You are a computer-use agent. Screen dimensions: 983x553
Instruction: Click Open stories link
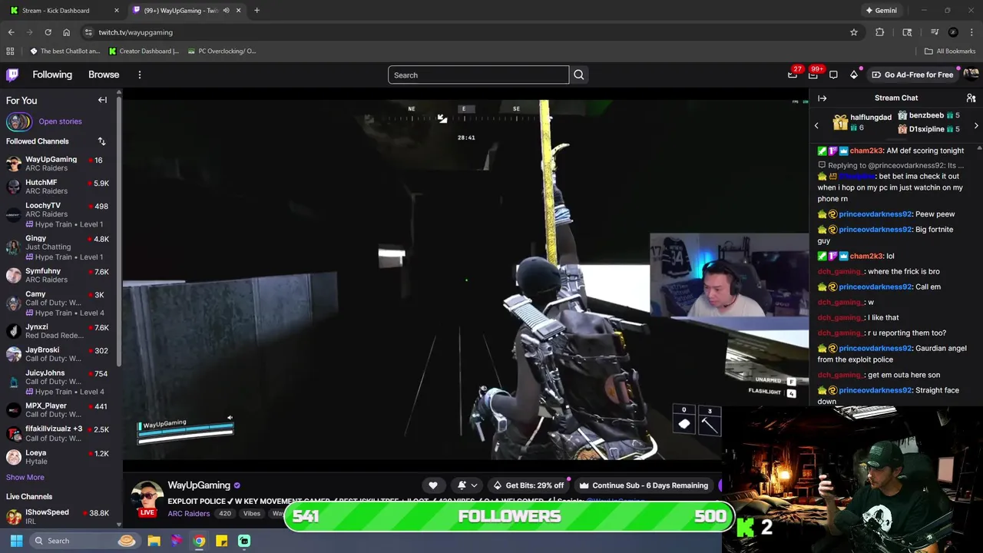[60, 121]
